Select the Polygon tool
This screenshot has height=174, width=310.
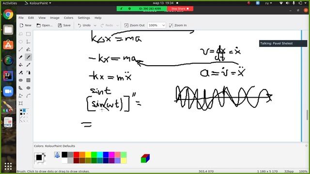point(21,88)
